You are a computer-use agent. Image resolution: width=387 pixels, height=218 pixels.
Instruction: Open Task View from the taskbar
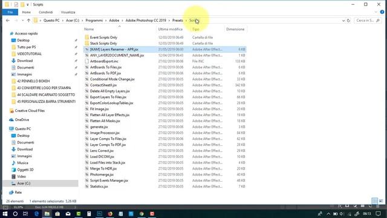25,214
